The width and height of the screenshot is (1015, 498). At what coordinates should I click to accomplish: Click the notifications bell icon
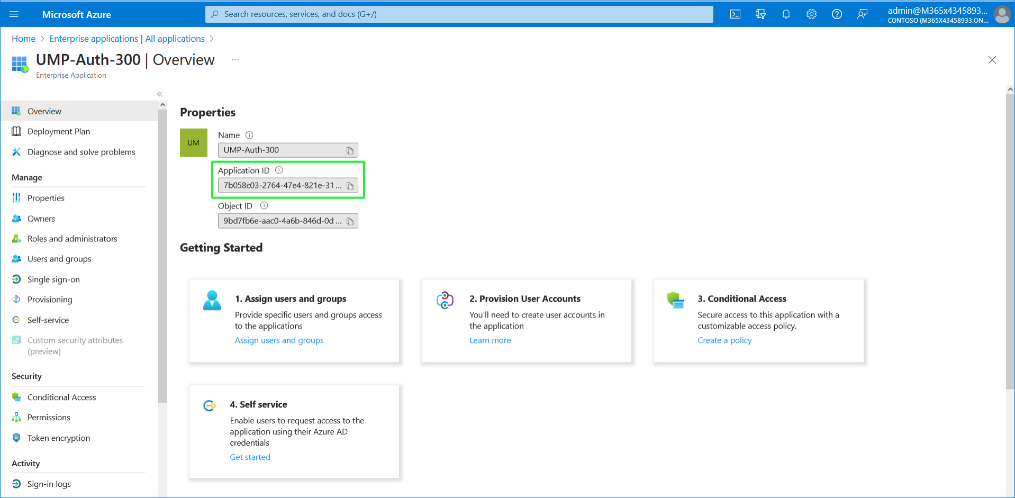[x=786, y=14]
